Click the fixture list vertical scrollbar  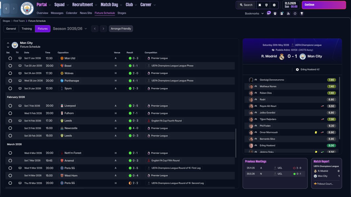[x=236, y=143]
